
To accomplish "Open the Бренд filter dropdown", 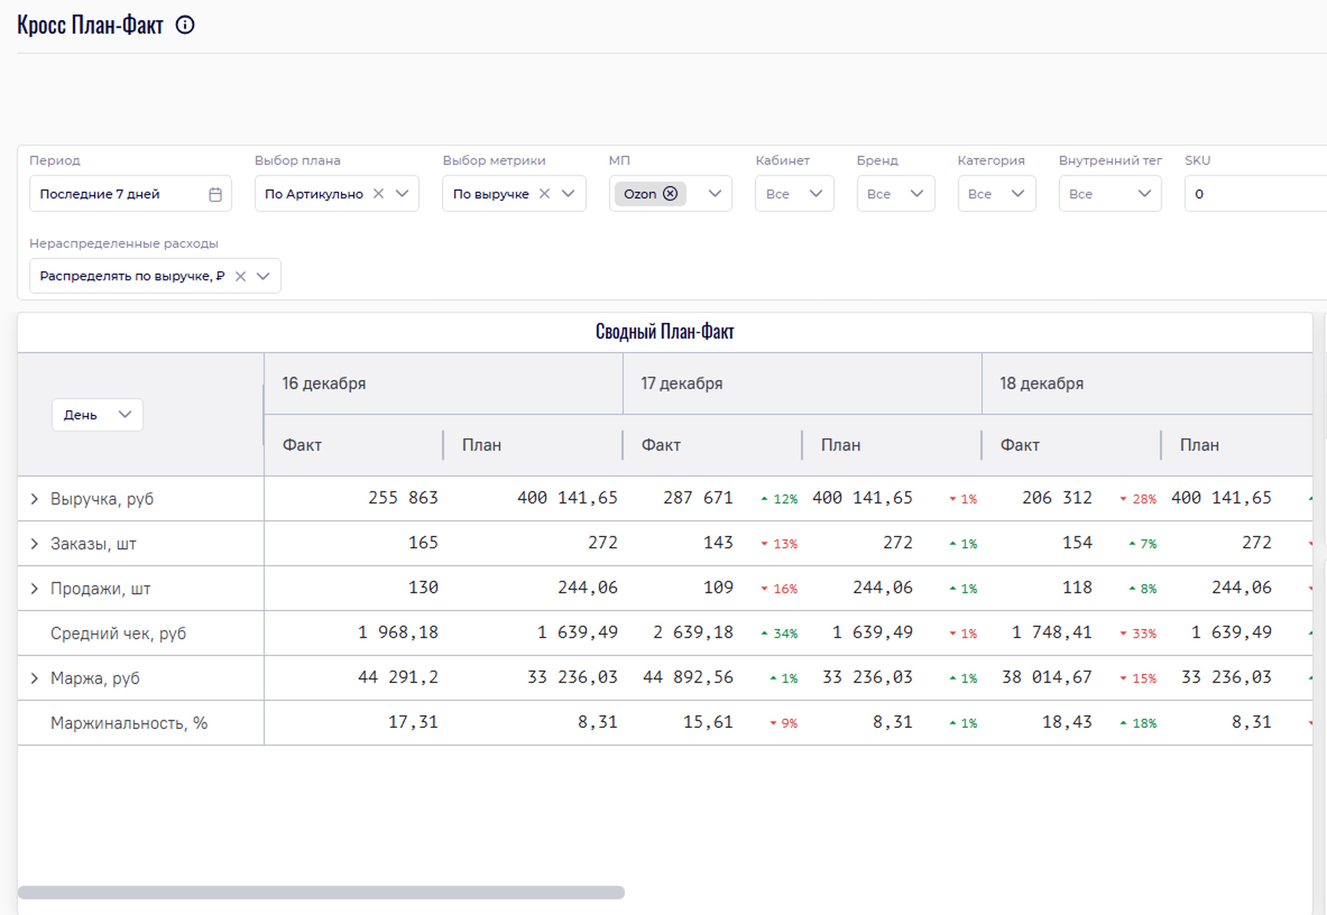I will (x=916, y=194).
